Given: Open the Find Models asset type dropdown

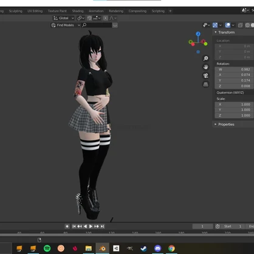Looking at the screenshot, I should [65, 25].
